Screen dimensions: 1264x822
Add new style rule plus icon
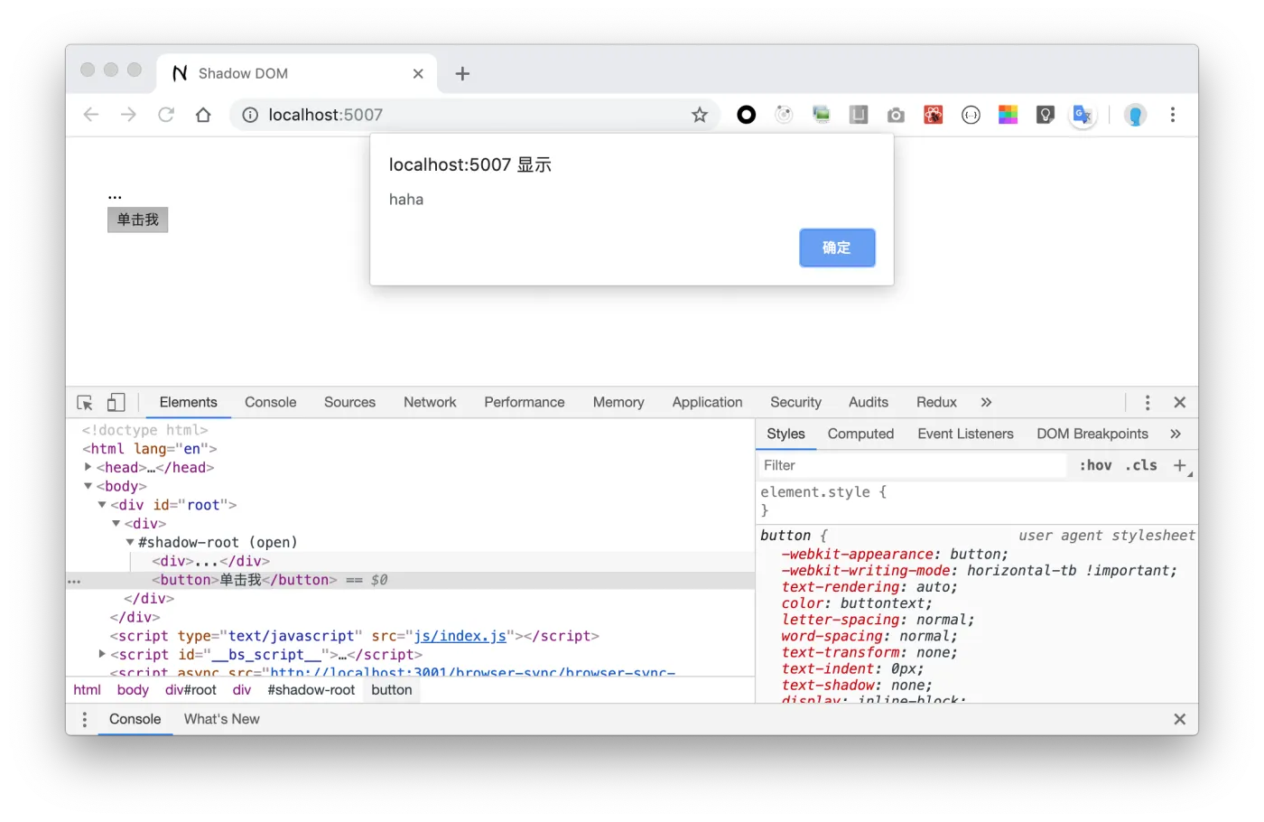1180,465
